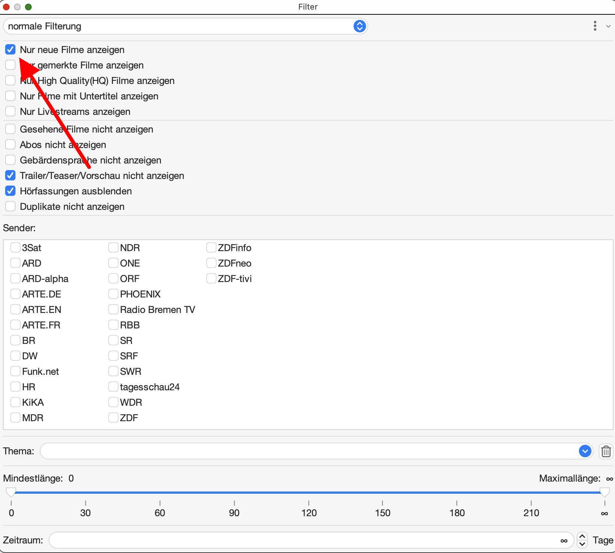The height and width of the screenshot is (553, 615).
Task: Increase Zeitraum days with up stepper arrow
Action: coord(582,536)
